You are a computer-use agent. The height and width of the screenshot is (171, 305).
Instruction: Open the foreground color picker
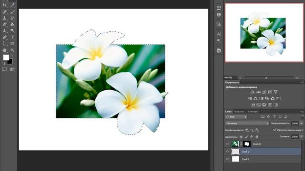6,57
